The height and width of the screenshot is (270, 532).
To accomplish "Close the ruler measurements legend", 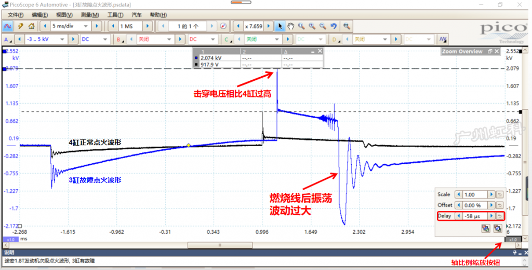I will [320, 51].
